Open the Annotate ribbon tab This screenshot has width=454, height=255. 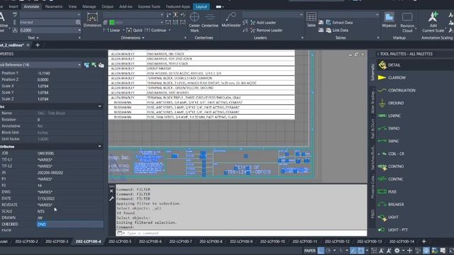tap(31, 6)
